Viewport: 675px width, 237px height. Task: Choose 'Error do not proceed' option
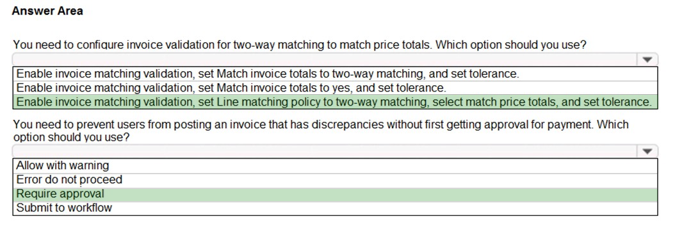pos(336,180)
